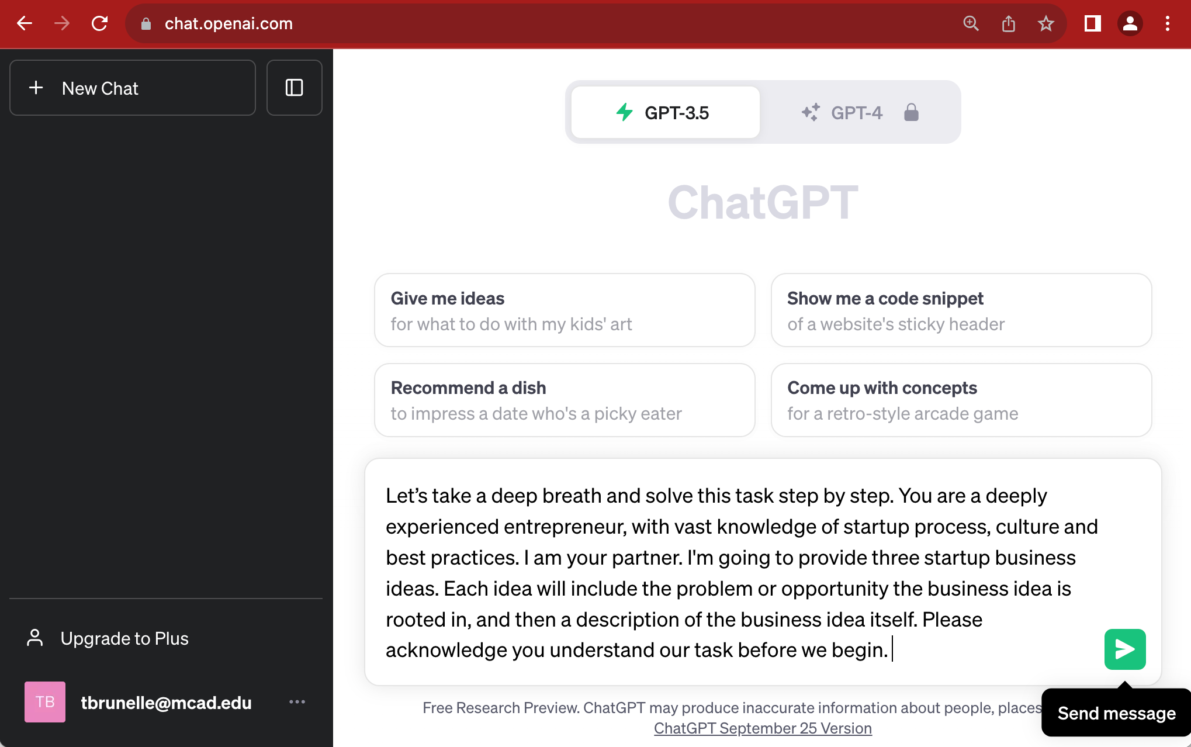
Task: Open the tbrunelle@mcad.edu account menu
Action: click(x=166, y=702)
